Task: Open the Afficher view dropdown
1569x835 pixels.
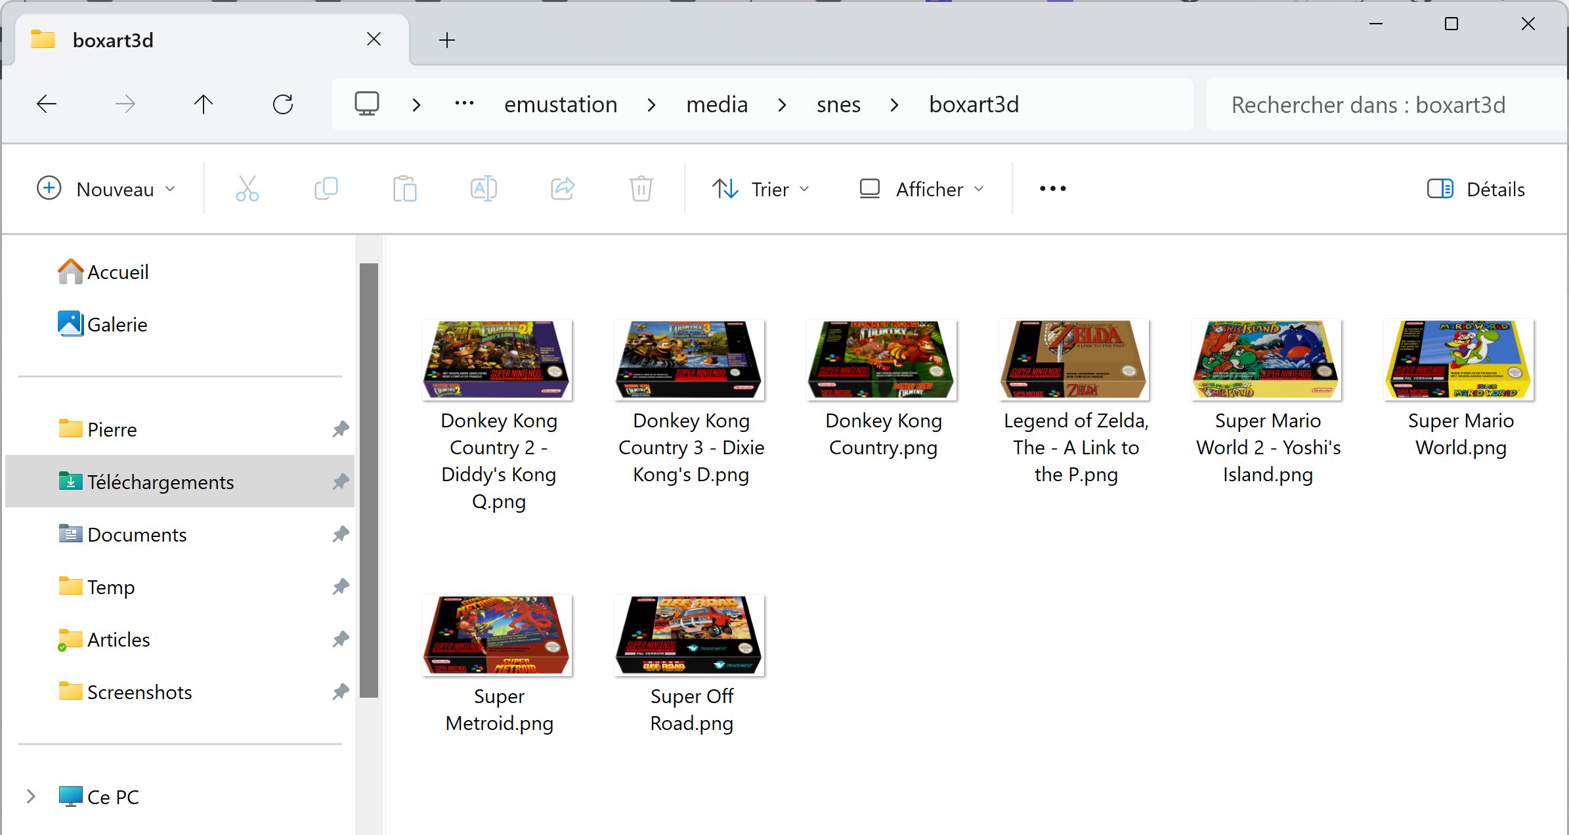Action: pyautogui.click(x=922, y=189)
